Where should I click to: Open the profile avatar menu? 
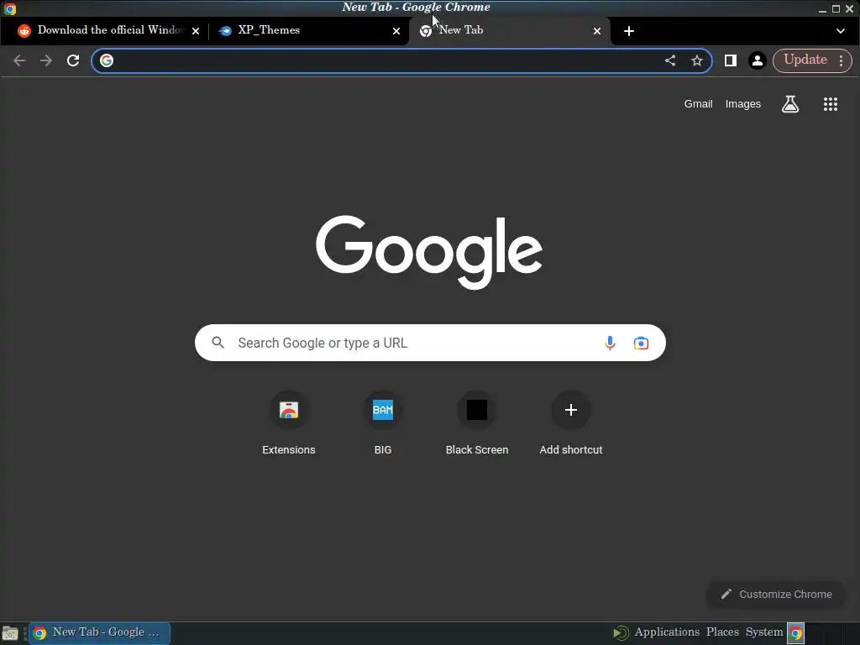click(x=757, y=60)
